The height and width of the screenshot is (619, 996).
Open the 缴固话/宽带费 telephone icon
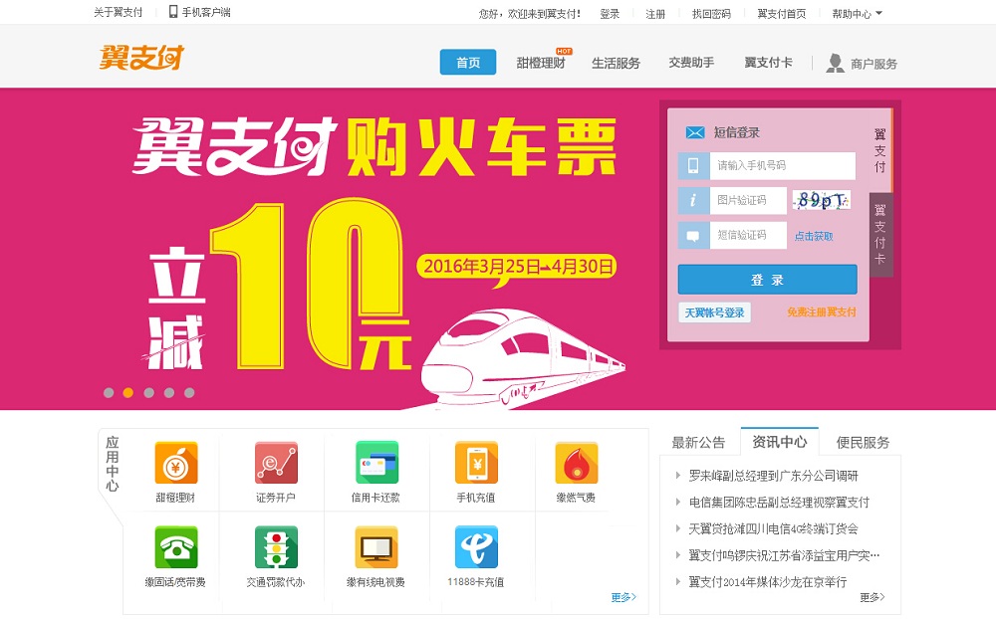[x=176, y=547]
